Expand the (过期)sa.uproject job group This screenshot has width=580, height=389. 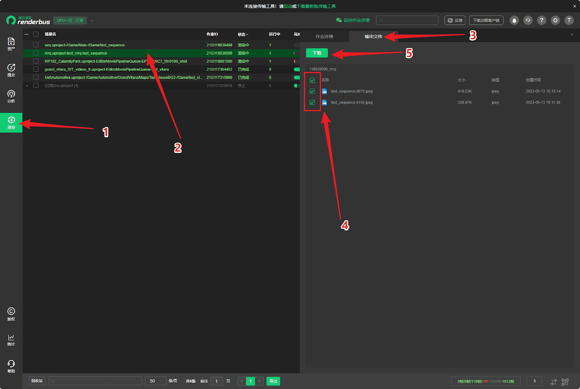pos(27,86)
